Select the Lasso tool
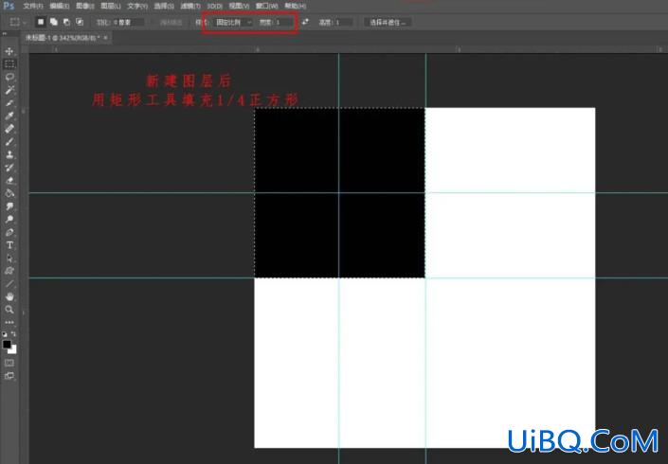 coord(9,77)
